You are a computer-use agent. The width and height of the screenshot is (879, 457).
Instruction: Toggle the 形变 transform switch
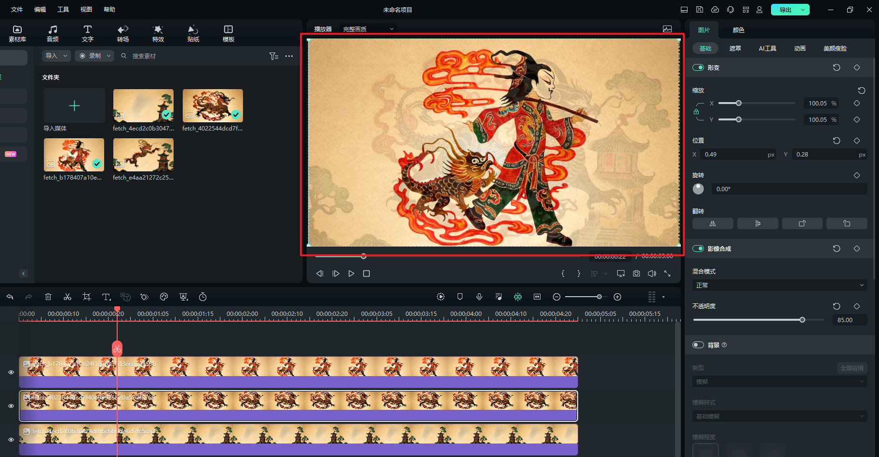[x=698, y=67]
